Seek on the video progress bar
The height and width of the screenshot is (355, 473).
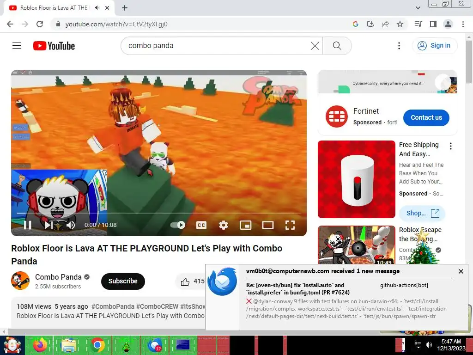tap(159, 214)
